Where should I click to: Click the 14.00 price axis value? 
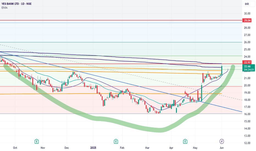click(x=247, y=128)
